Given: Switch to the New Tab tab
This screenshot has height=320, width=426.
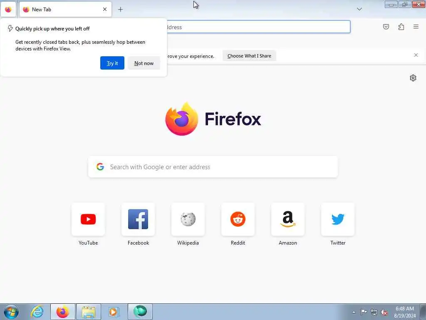Looking at the screenshot, I should pos(65,10).
